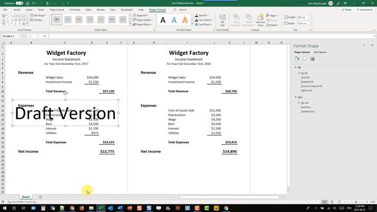Switch to the Home ribbon tab

(x=17, y=9)
